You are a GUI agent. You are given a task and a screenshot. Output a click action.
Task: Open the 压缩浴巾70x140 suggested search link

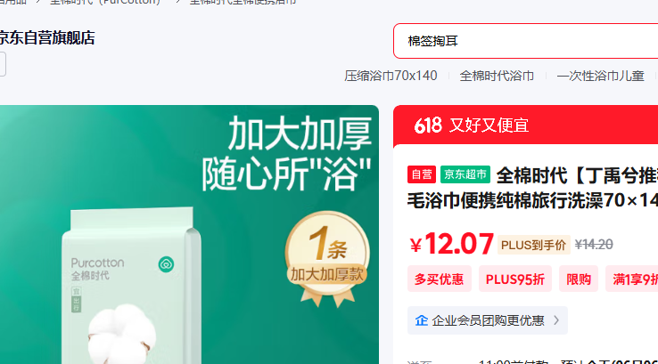(x=391, y=76)
